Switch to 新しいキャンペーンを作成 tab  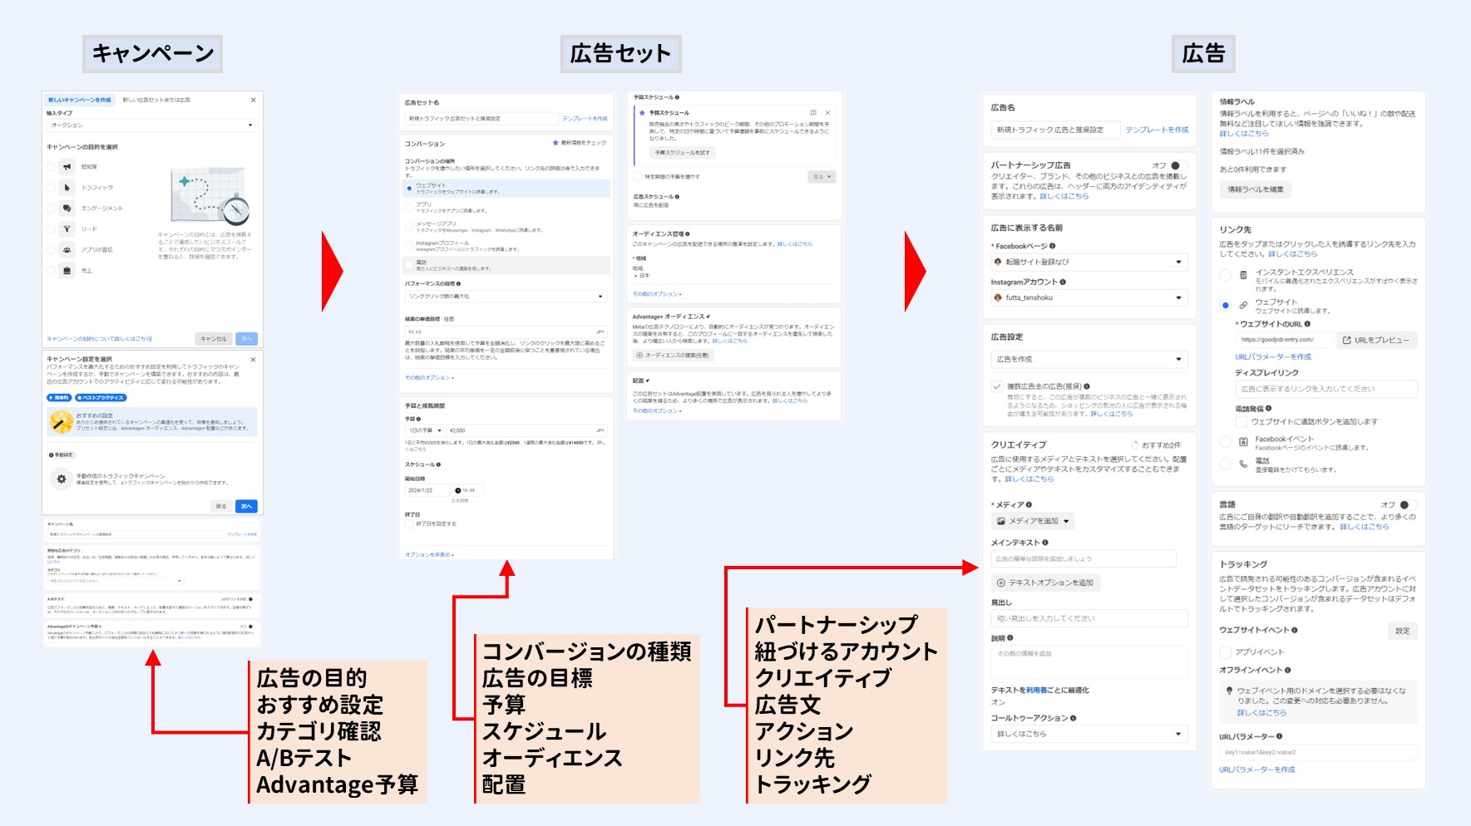[x=80, y=100]
